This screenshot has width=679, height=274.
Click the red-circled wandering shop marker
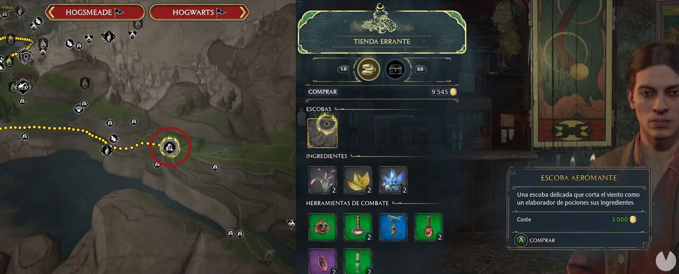click(170, 146)
